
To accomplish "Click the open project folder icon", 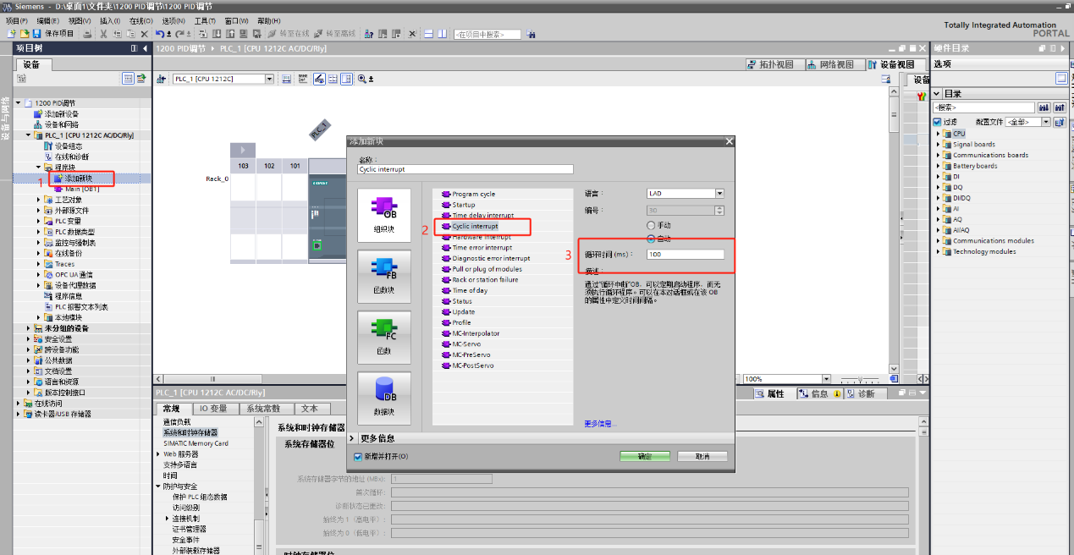I will [25, 34].
